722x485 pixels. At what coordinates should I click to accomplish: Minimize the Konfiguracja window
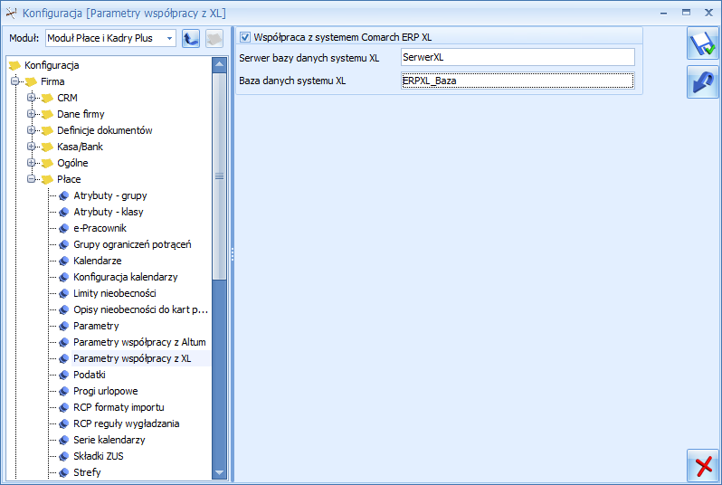point(663,13)
